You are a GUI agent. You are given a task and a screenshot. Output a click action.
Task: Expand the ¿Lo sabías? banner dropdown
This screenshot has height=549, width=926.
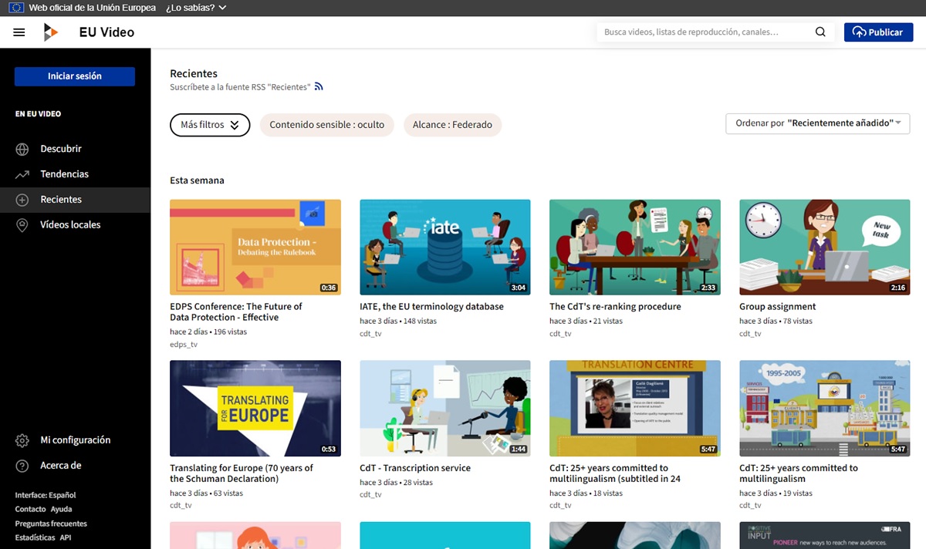pyautogui.click(x=196, y=8)
